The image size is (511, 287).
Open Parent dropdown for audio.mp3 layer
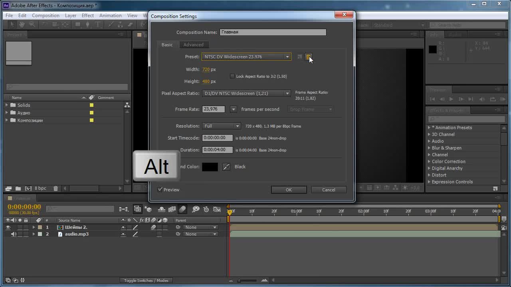pos(200,234)
